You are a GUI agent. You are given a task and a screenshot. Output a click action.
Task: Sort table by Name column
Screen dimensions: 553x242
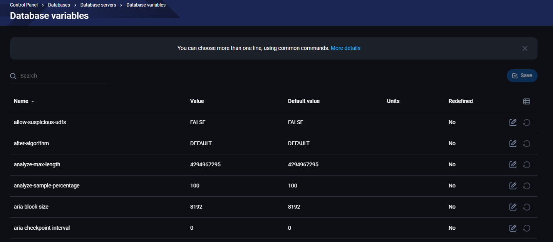click(x=21, y=101)
